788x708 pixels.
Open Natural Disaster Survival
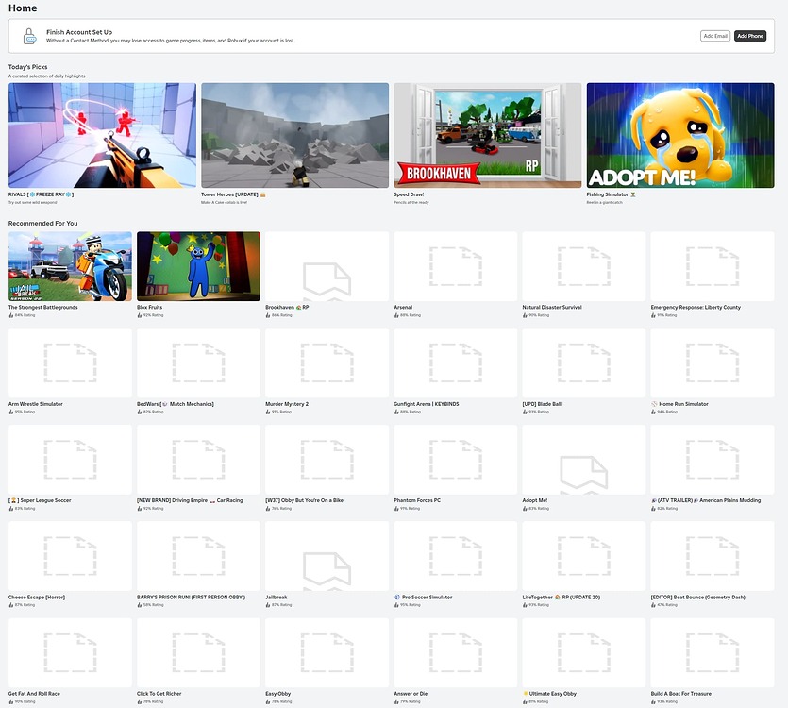pyautogui.click(x=583, y=265)
